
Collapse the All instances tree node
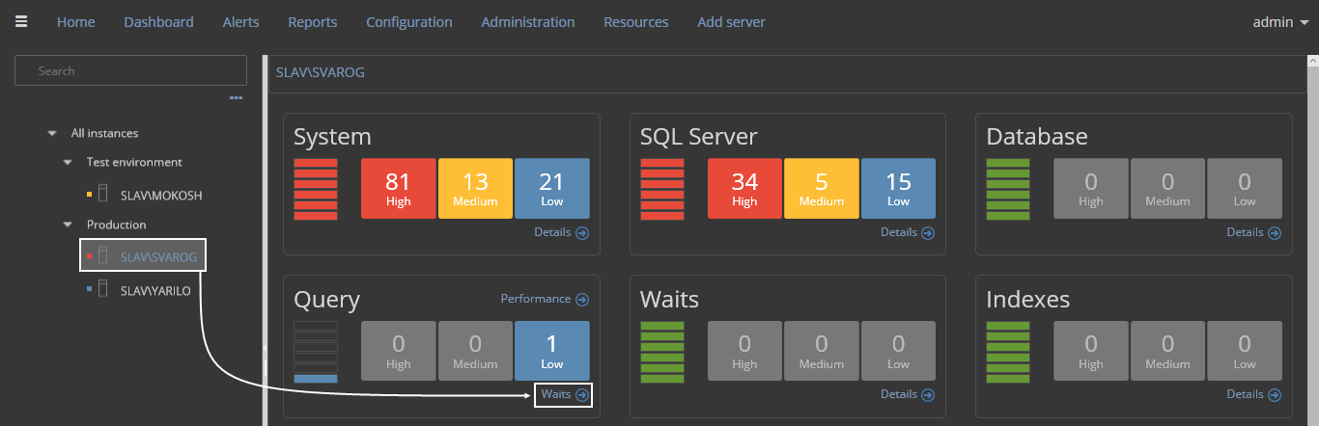tap(52, 134)
